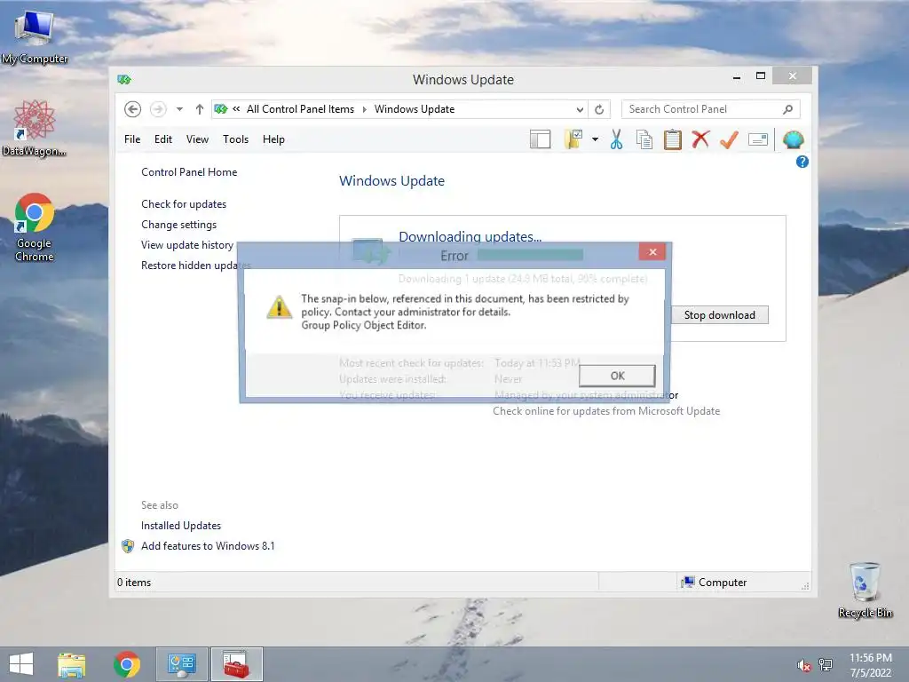Click the red Delete X icon
Viewport: 909px width, 682px height.
[x=700, y=139]
